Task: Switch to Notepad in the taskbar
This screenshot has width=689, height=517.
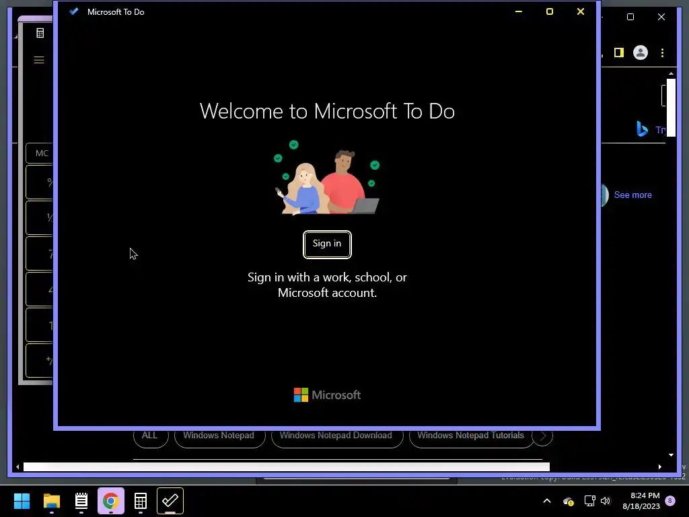Action: 81,501
